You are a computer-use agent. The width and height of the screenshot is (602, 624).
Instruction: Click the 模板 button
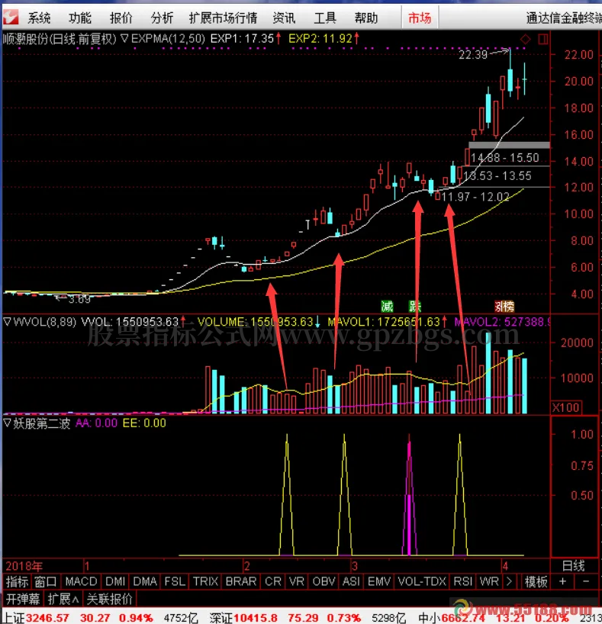click(536, 582)
